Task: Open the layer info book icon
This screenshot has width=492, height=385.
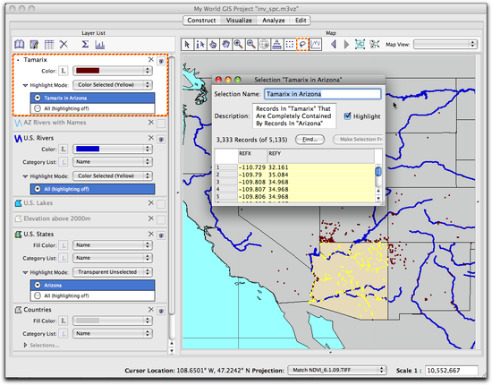Action: pyautogui.click(x=20, y=44)
